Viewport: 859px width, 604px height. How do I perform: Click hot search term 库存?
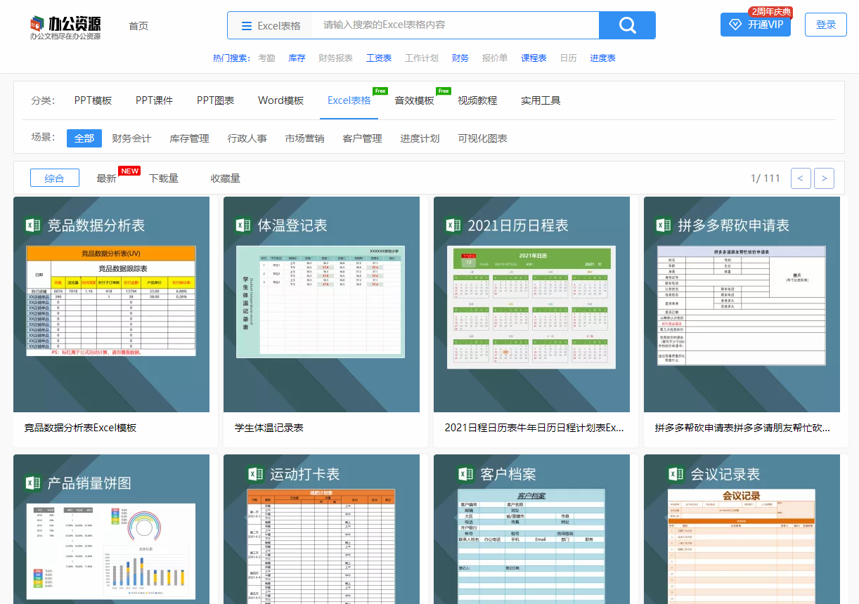(297, 58)
